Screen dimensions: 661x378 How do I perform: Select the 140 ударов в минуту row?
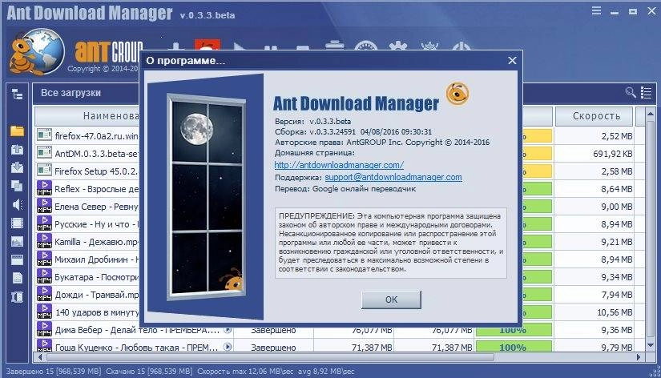coord(87,312)
